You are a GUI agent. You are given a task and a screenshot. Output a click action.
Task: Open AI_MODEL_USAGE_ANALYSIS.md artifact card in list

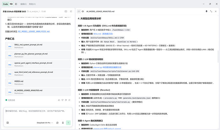tap(38, 92)
